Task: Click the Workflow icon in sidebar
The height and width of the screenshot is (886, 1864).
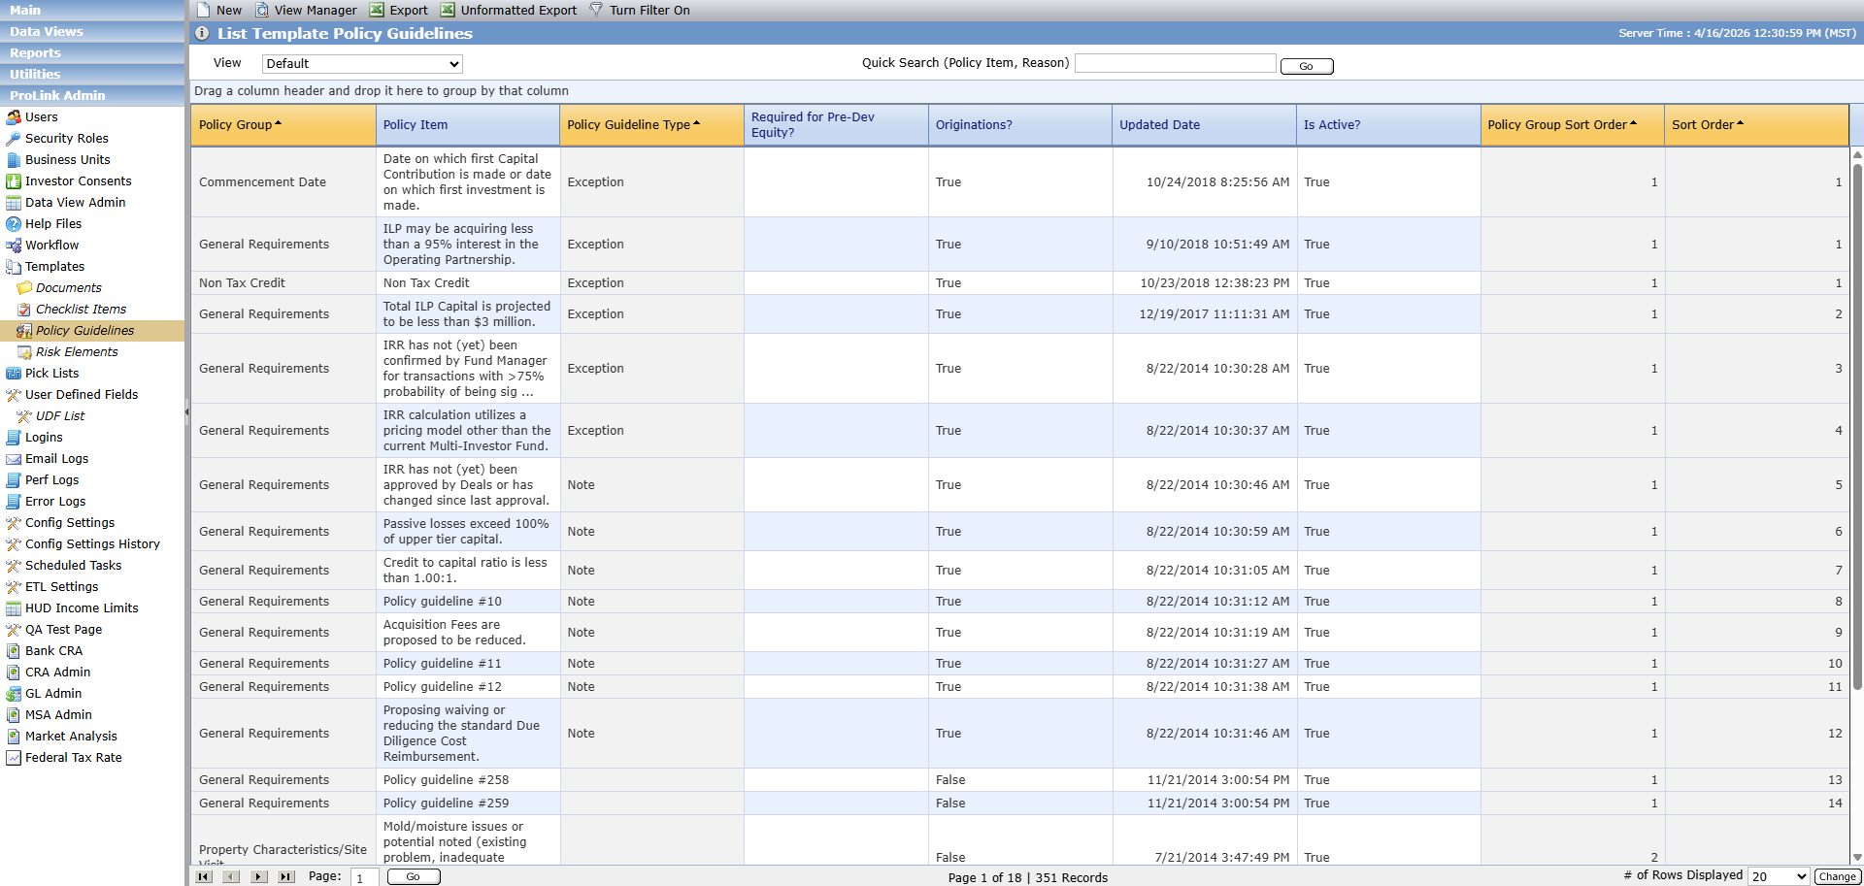Action: tap(14, 246)
